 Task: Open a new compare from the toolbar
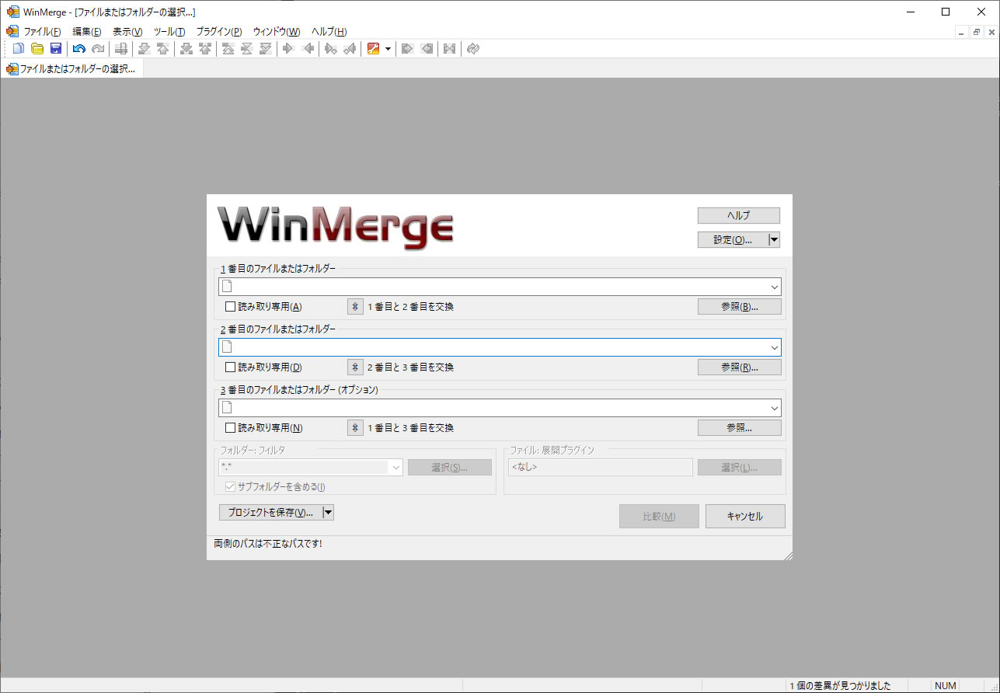[x=17, y=48]
